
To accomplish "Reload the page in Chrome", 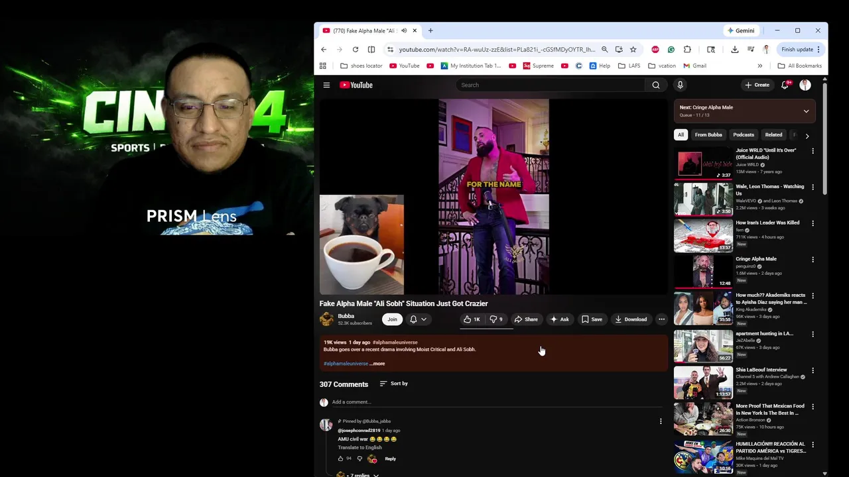I will point(356,50).
